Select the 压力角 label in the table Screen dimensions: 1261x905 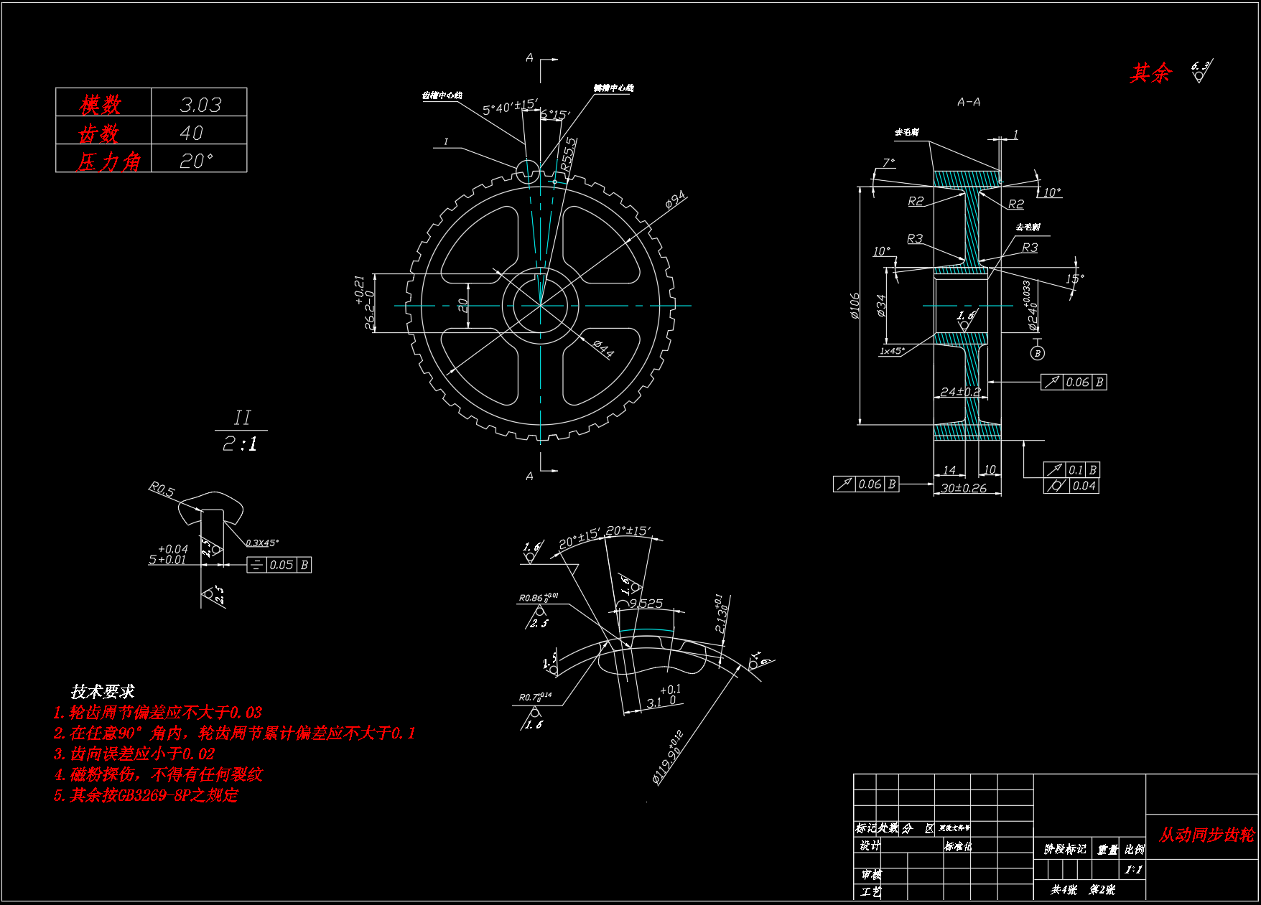point(109,161)
